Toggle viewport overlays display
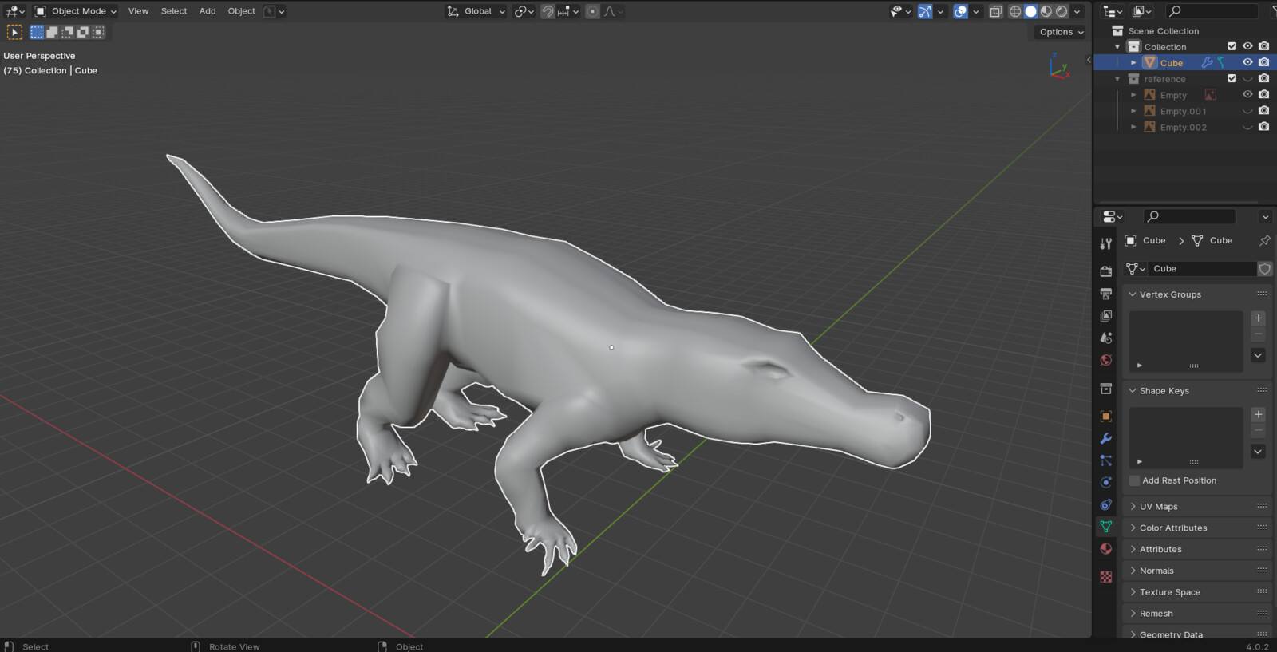This screenshot has height=652, width=1277. tap(960, 11)
